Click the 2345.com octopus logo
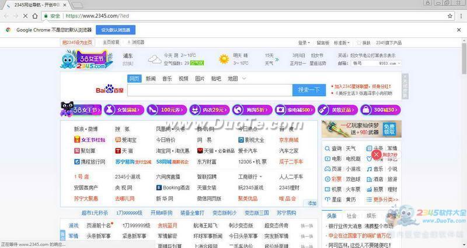The height and width of the screenshot is (248, 467). click(86, 59)
